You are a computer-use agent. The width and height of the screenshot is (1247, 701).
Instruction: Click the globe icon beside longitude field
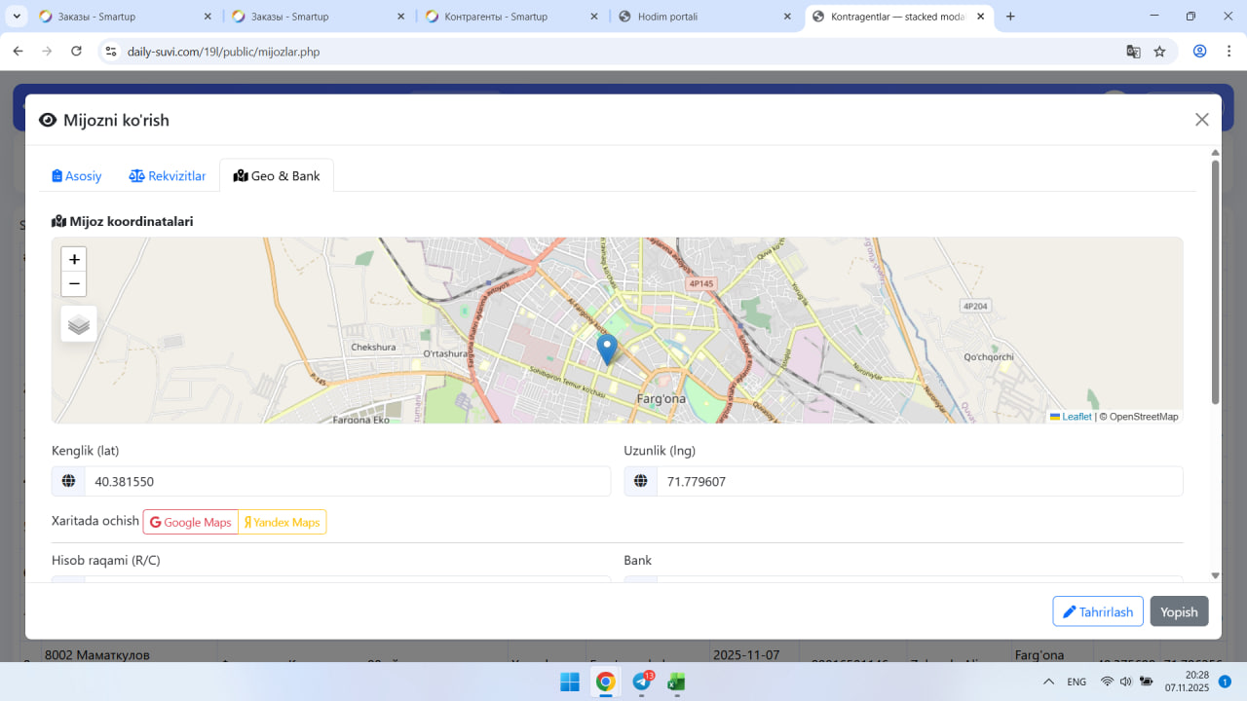pyautogui.click(x=641, y=481)
